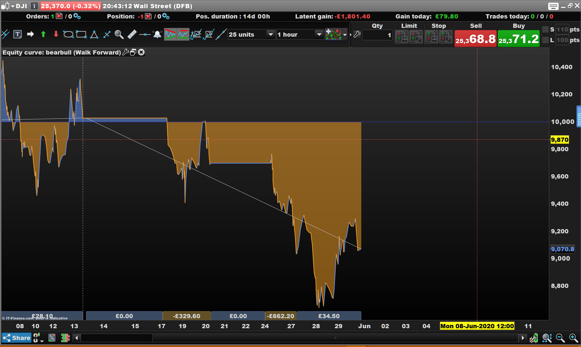Select the -£662.20 period tab
581x347 pixels.
[281, 316]
